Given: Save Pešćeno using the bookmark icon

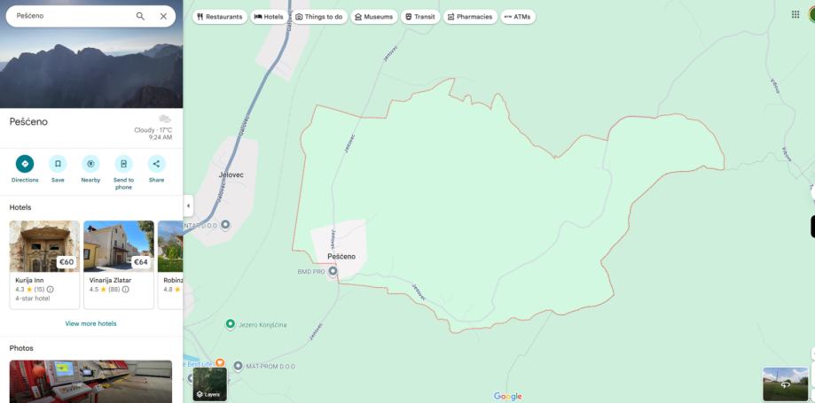Looking at the screenshot, I should (x=58, y=164).
